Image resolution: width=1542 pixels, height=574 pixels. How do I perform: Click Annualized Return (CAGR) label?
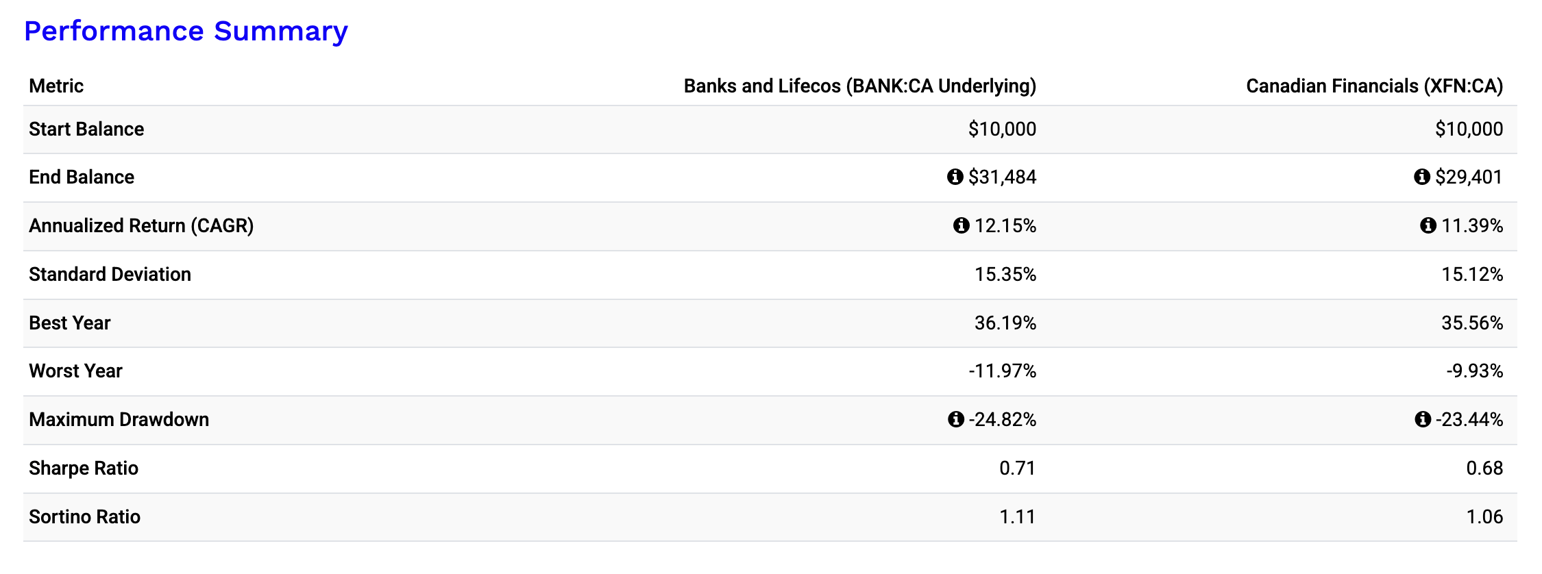click(141, 226)
